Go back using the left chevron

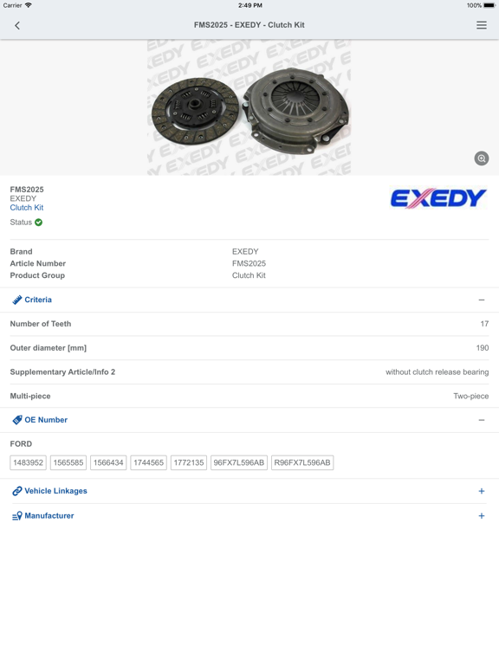click(x=17, y=25)
